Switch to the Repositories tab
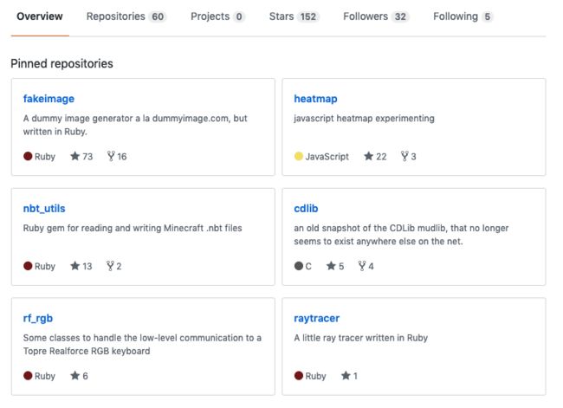563x408 pixels. [x=126, y=16]
